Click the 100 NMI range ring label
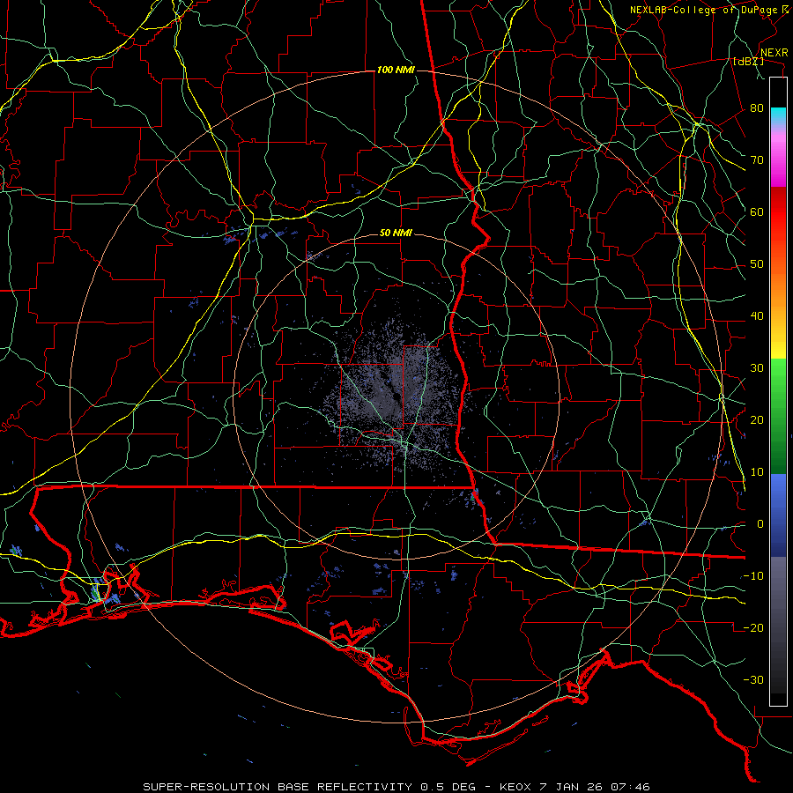The height and width of the screenshot is (793, 793). [396, 70]
